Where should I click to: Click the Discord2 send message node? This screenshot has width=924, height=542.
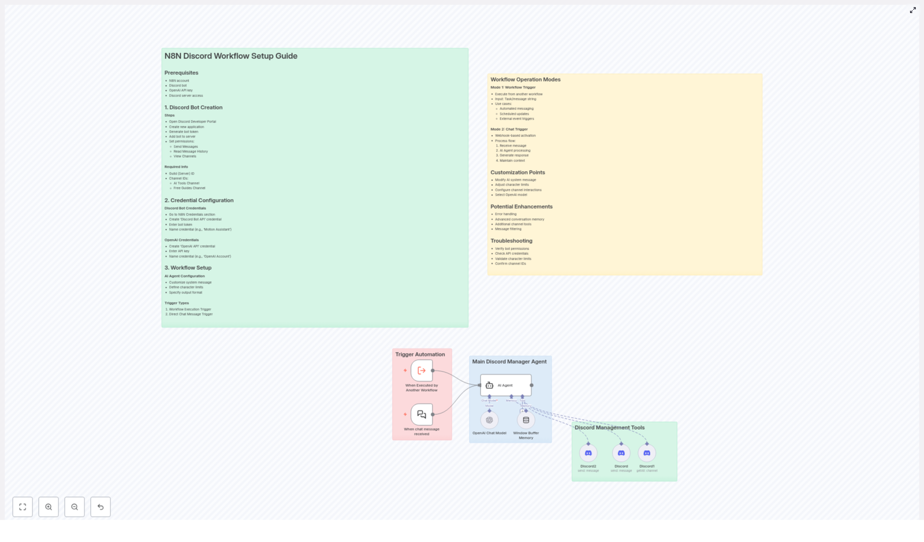coord(588,454)
